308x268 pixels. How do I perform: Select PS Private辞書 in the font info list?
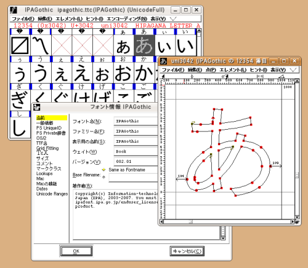click(x=51, y=133)
